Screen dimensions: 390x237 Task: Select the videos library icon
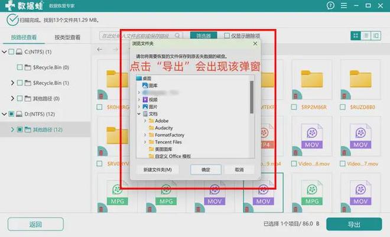click(x=145, y=99)
